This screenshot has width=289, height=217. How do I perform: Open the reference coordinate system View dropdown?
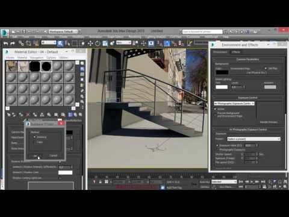pyautogui.click(x=123, y=43)
